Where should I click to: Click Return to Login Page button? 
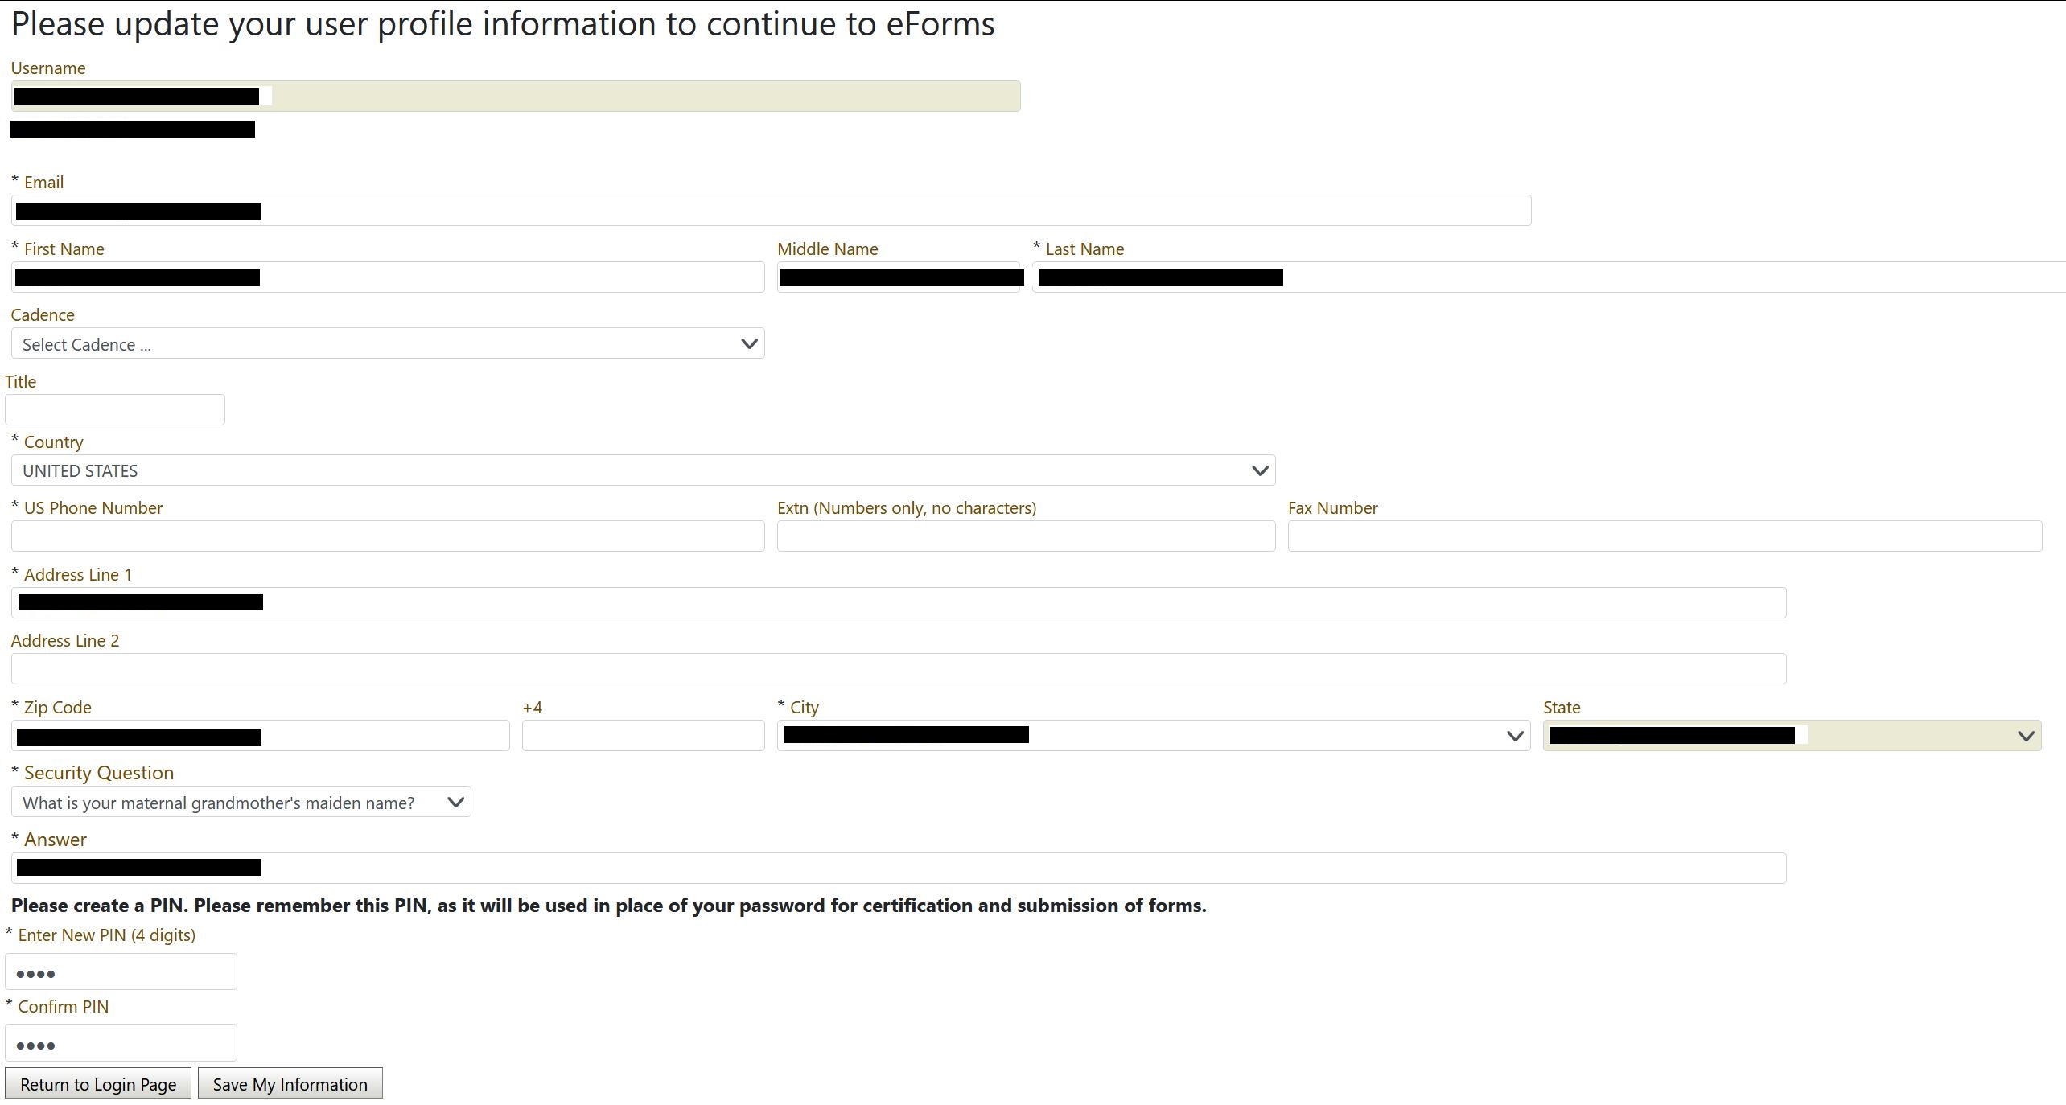(x=97, y=1083)
